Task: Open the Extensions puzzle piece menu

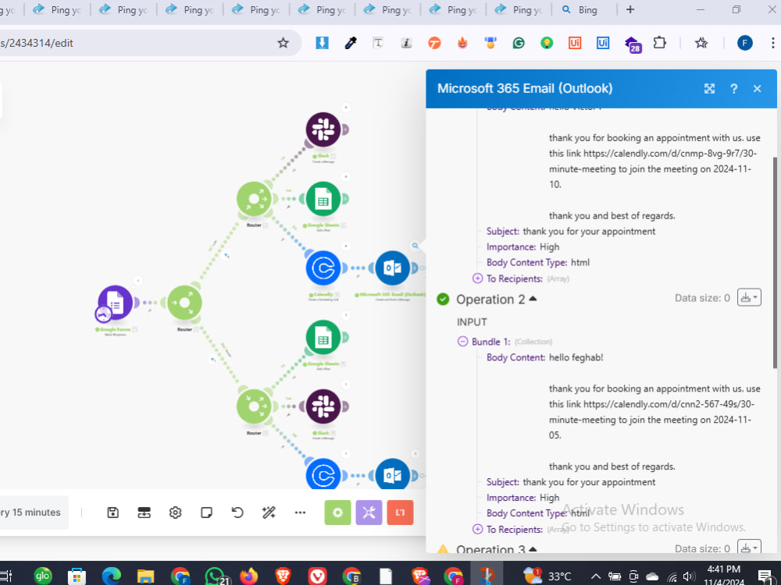Action: (659, 43)
